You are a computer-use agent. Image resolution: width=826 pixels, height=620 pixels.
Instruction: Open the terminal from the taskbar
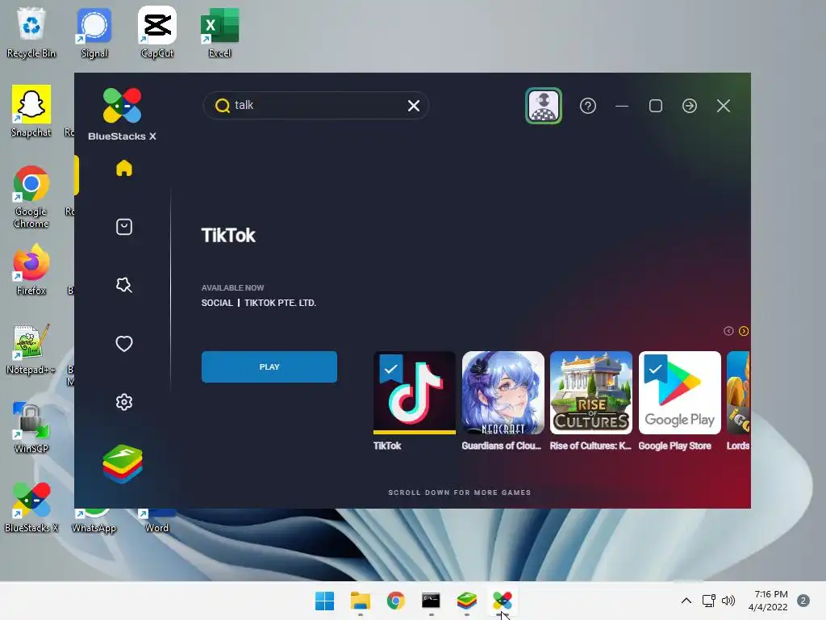click(x=431, y=601)
